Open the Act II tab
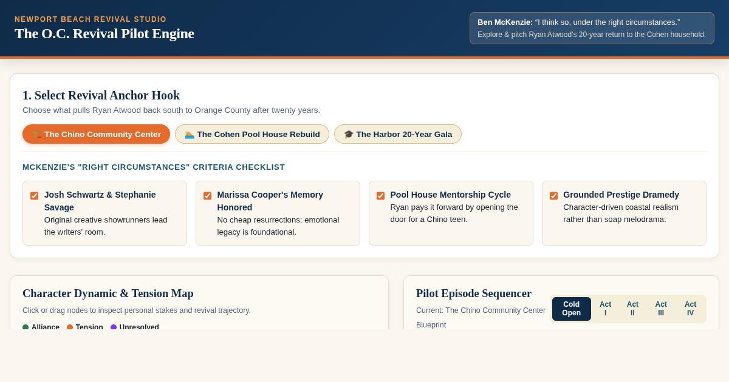Image resolution: width=729 pixels, height=382 pixels. [x=632, y=309]
